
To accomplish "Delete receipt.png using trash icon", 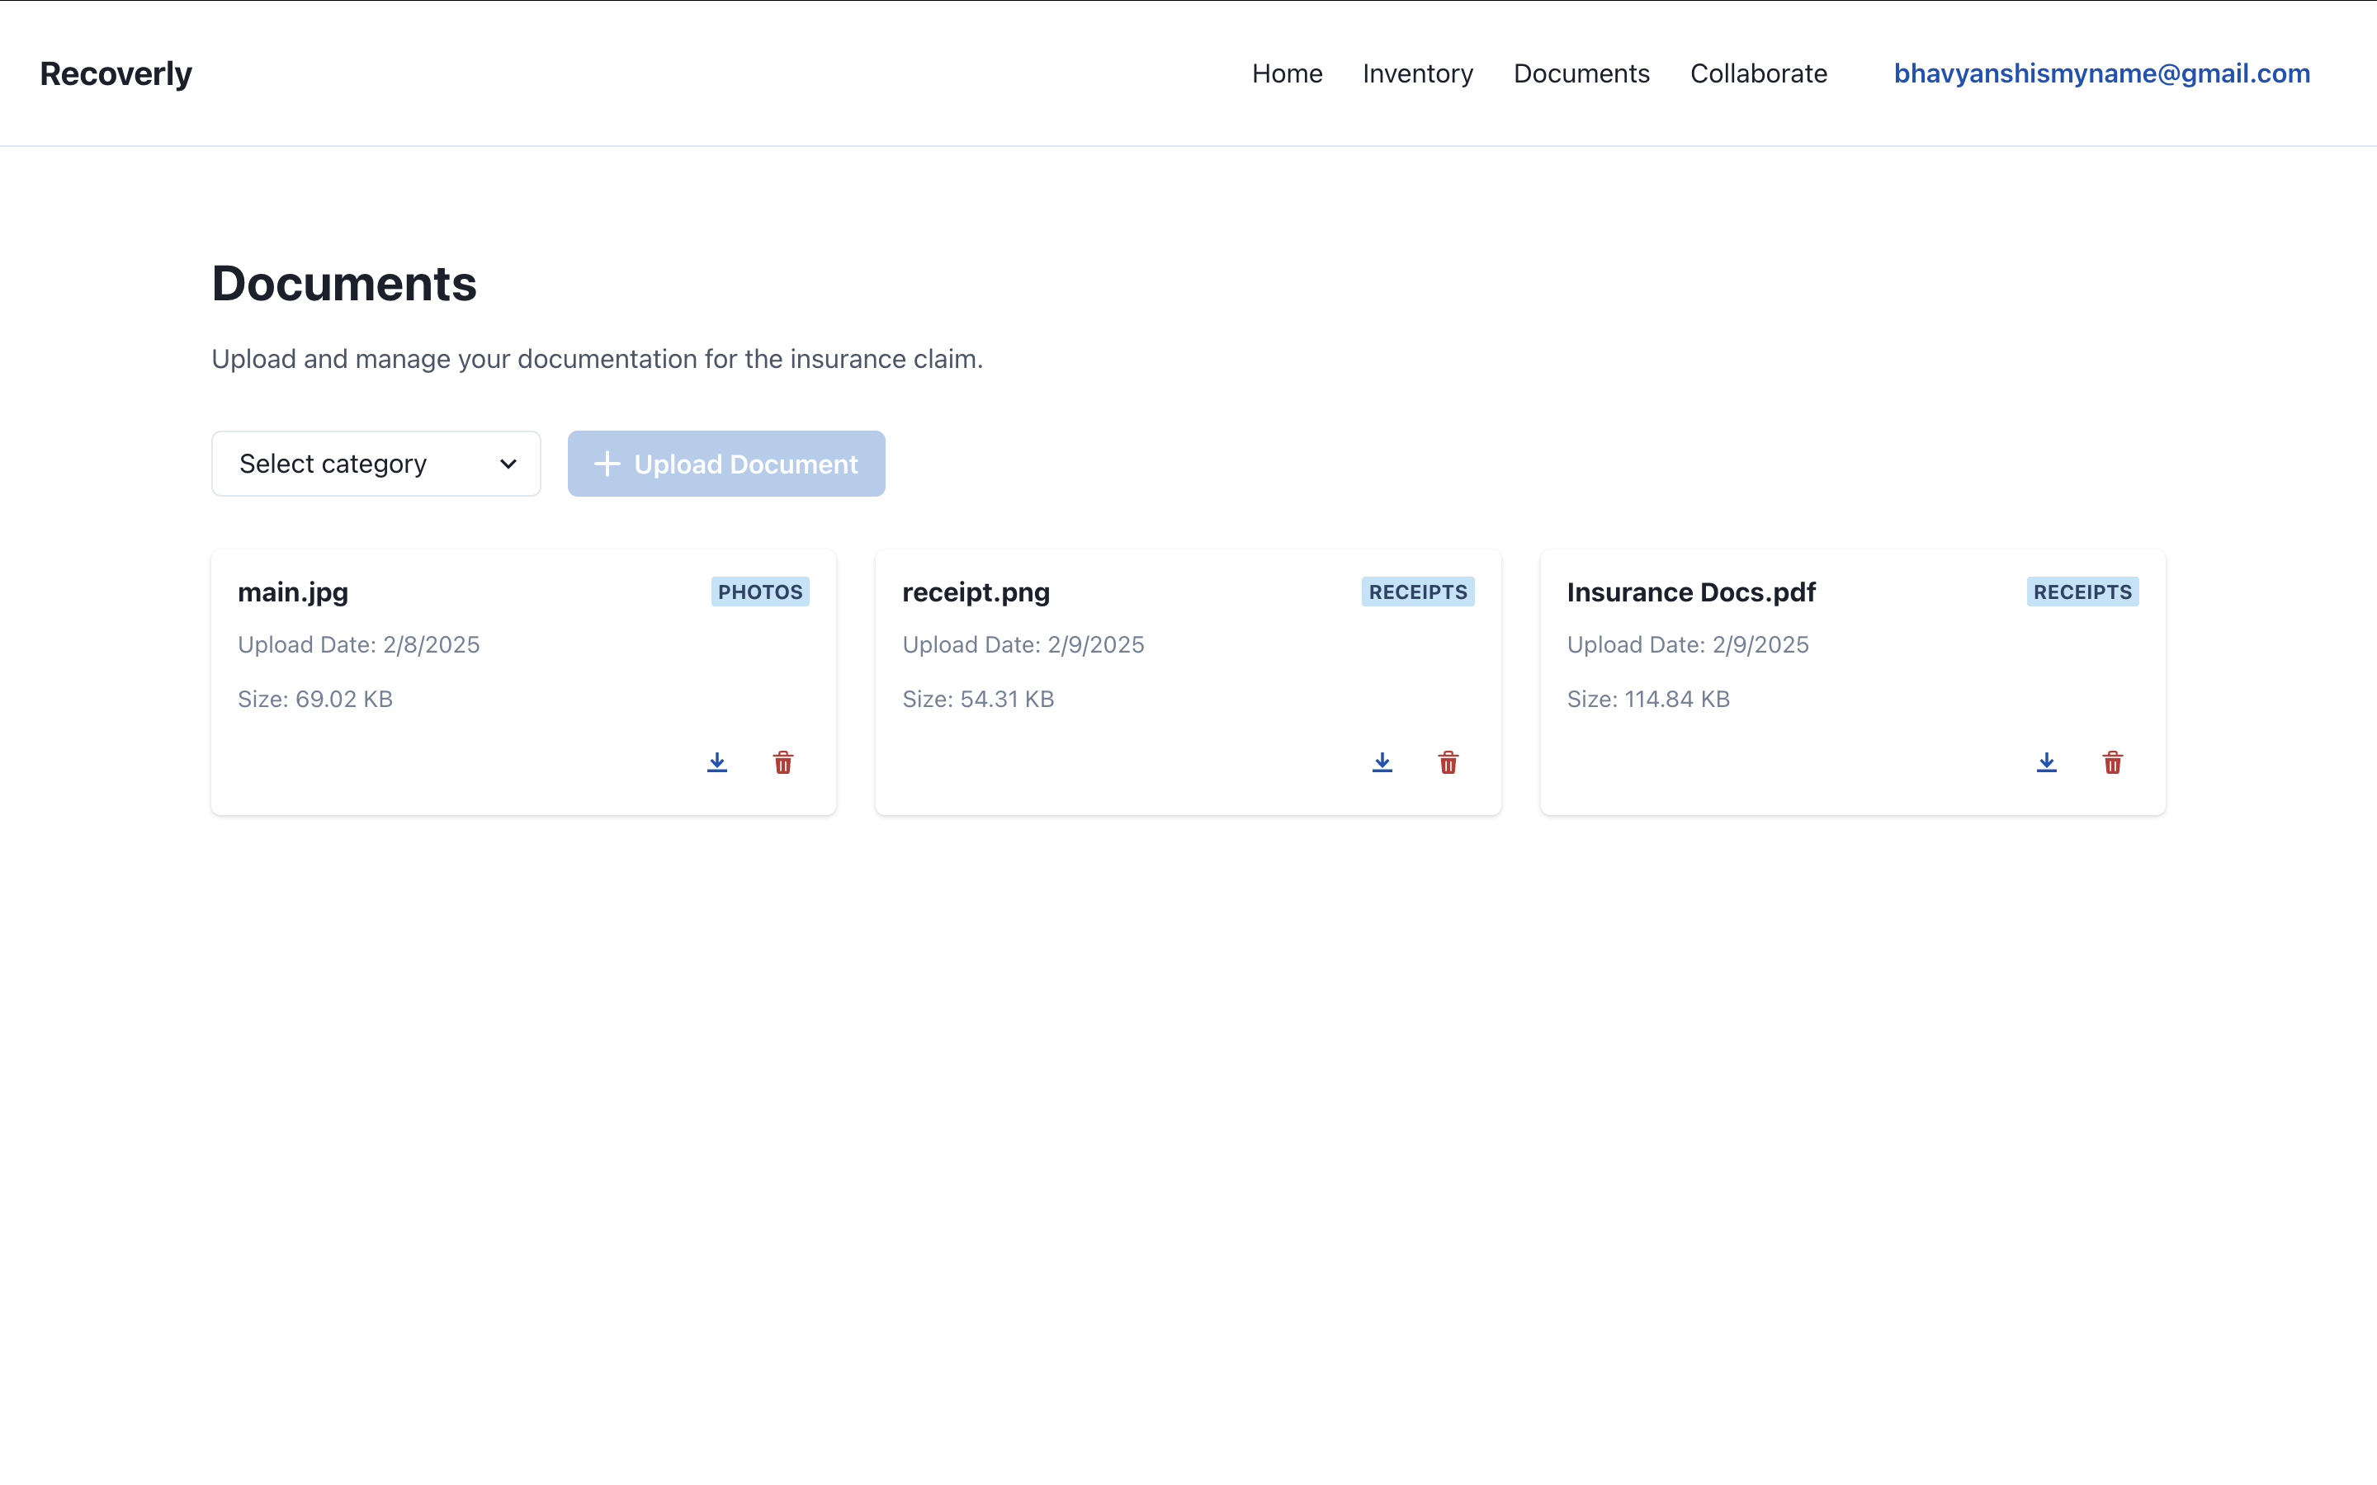I will pyautogui.click(x=1448, y=762).
